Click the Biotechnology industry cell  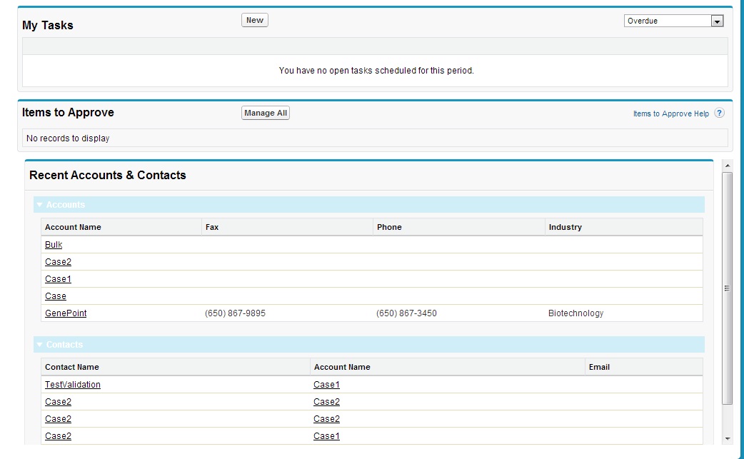pos(576,313)
